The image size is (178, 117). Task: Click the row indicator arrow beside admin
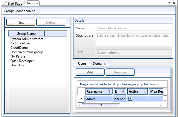pyautogui.click(x=81, y=99)
